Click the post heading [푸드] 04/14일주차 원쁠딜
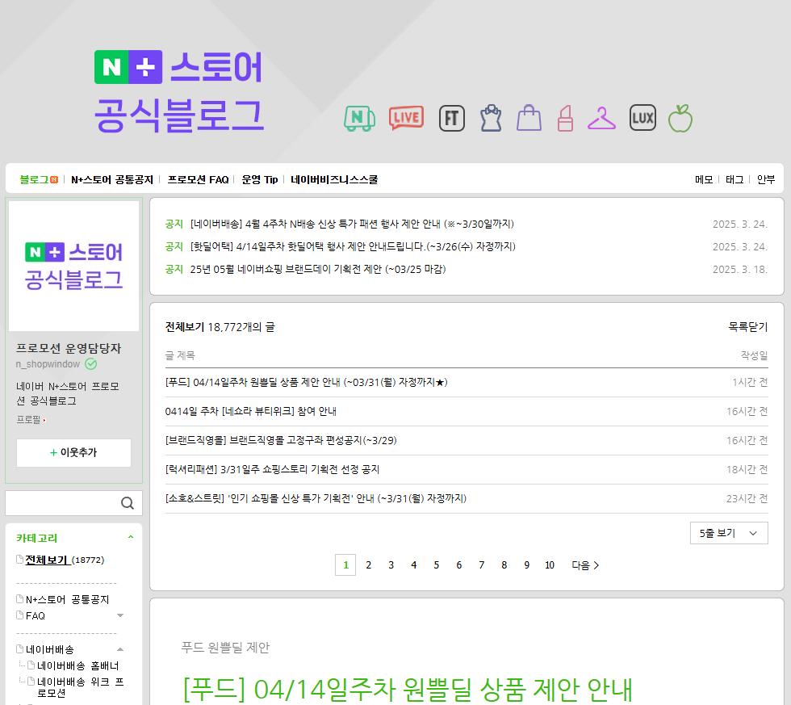The width and height of the screenshot is (791, 705). tap(407, 690)
